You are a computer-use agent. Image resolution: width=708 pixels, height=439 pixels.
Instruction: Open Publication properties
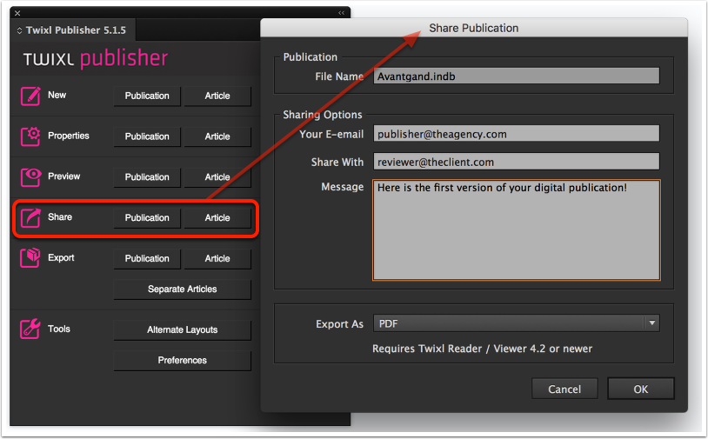[x=147, y=136]
